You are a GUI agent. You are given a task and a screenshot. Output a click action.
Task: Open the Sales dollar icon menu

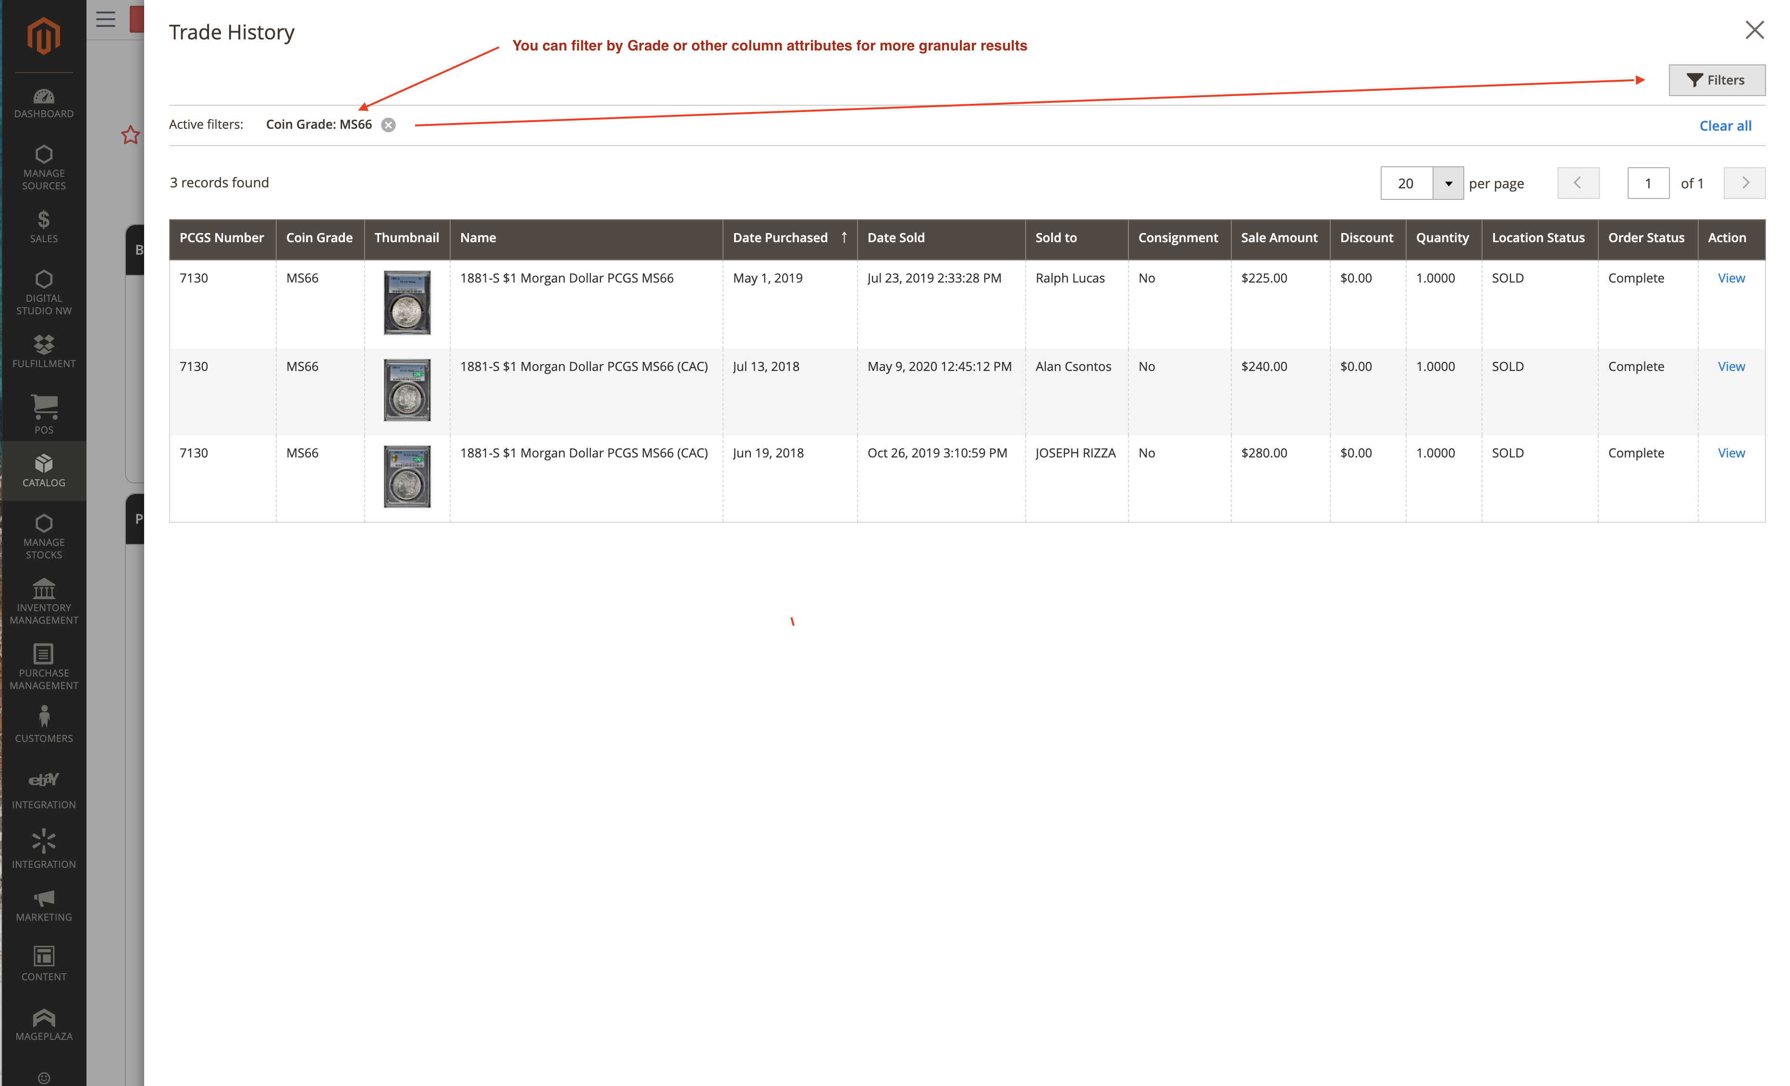pos(44,226)
